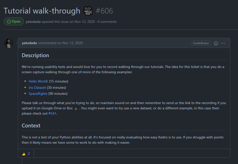Screen dimensions: 238x164
Task: Open yetudada's profile avatar picture
Action: (9, 43)
